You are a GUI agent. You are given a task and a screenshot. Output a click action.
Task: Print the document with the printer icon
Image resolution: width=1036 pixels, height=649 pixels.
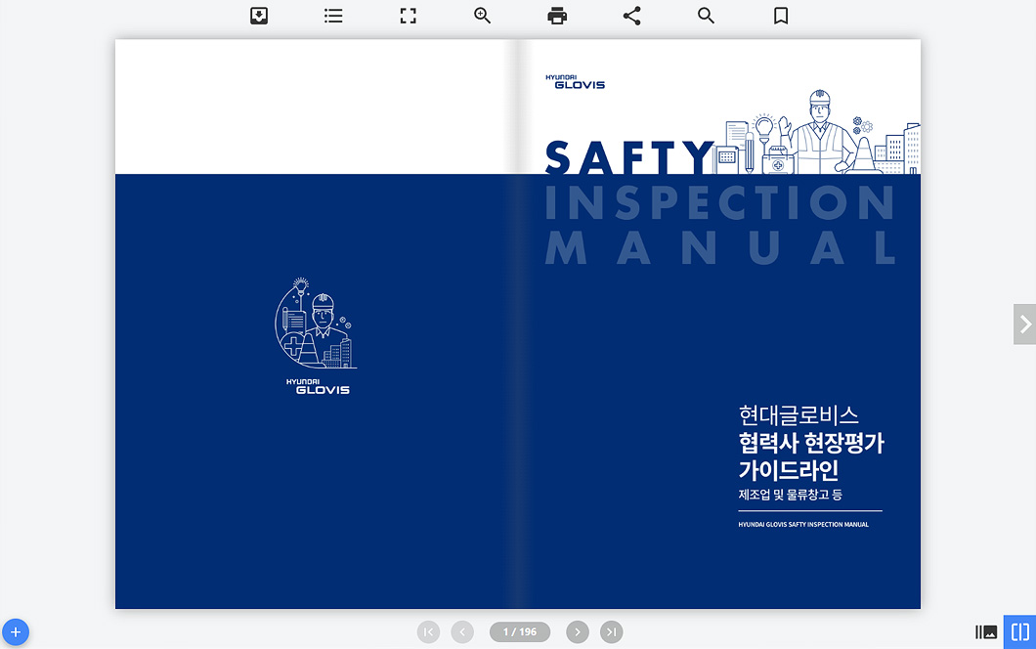point(557,16)
